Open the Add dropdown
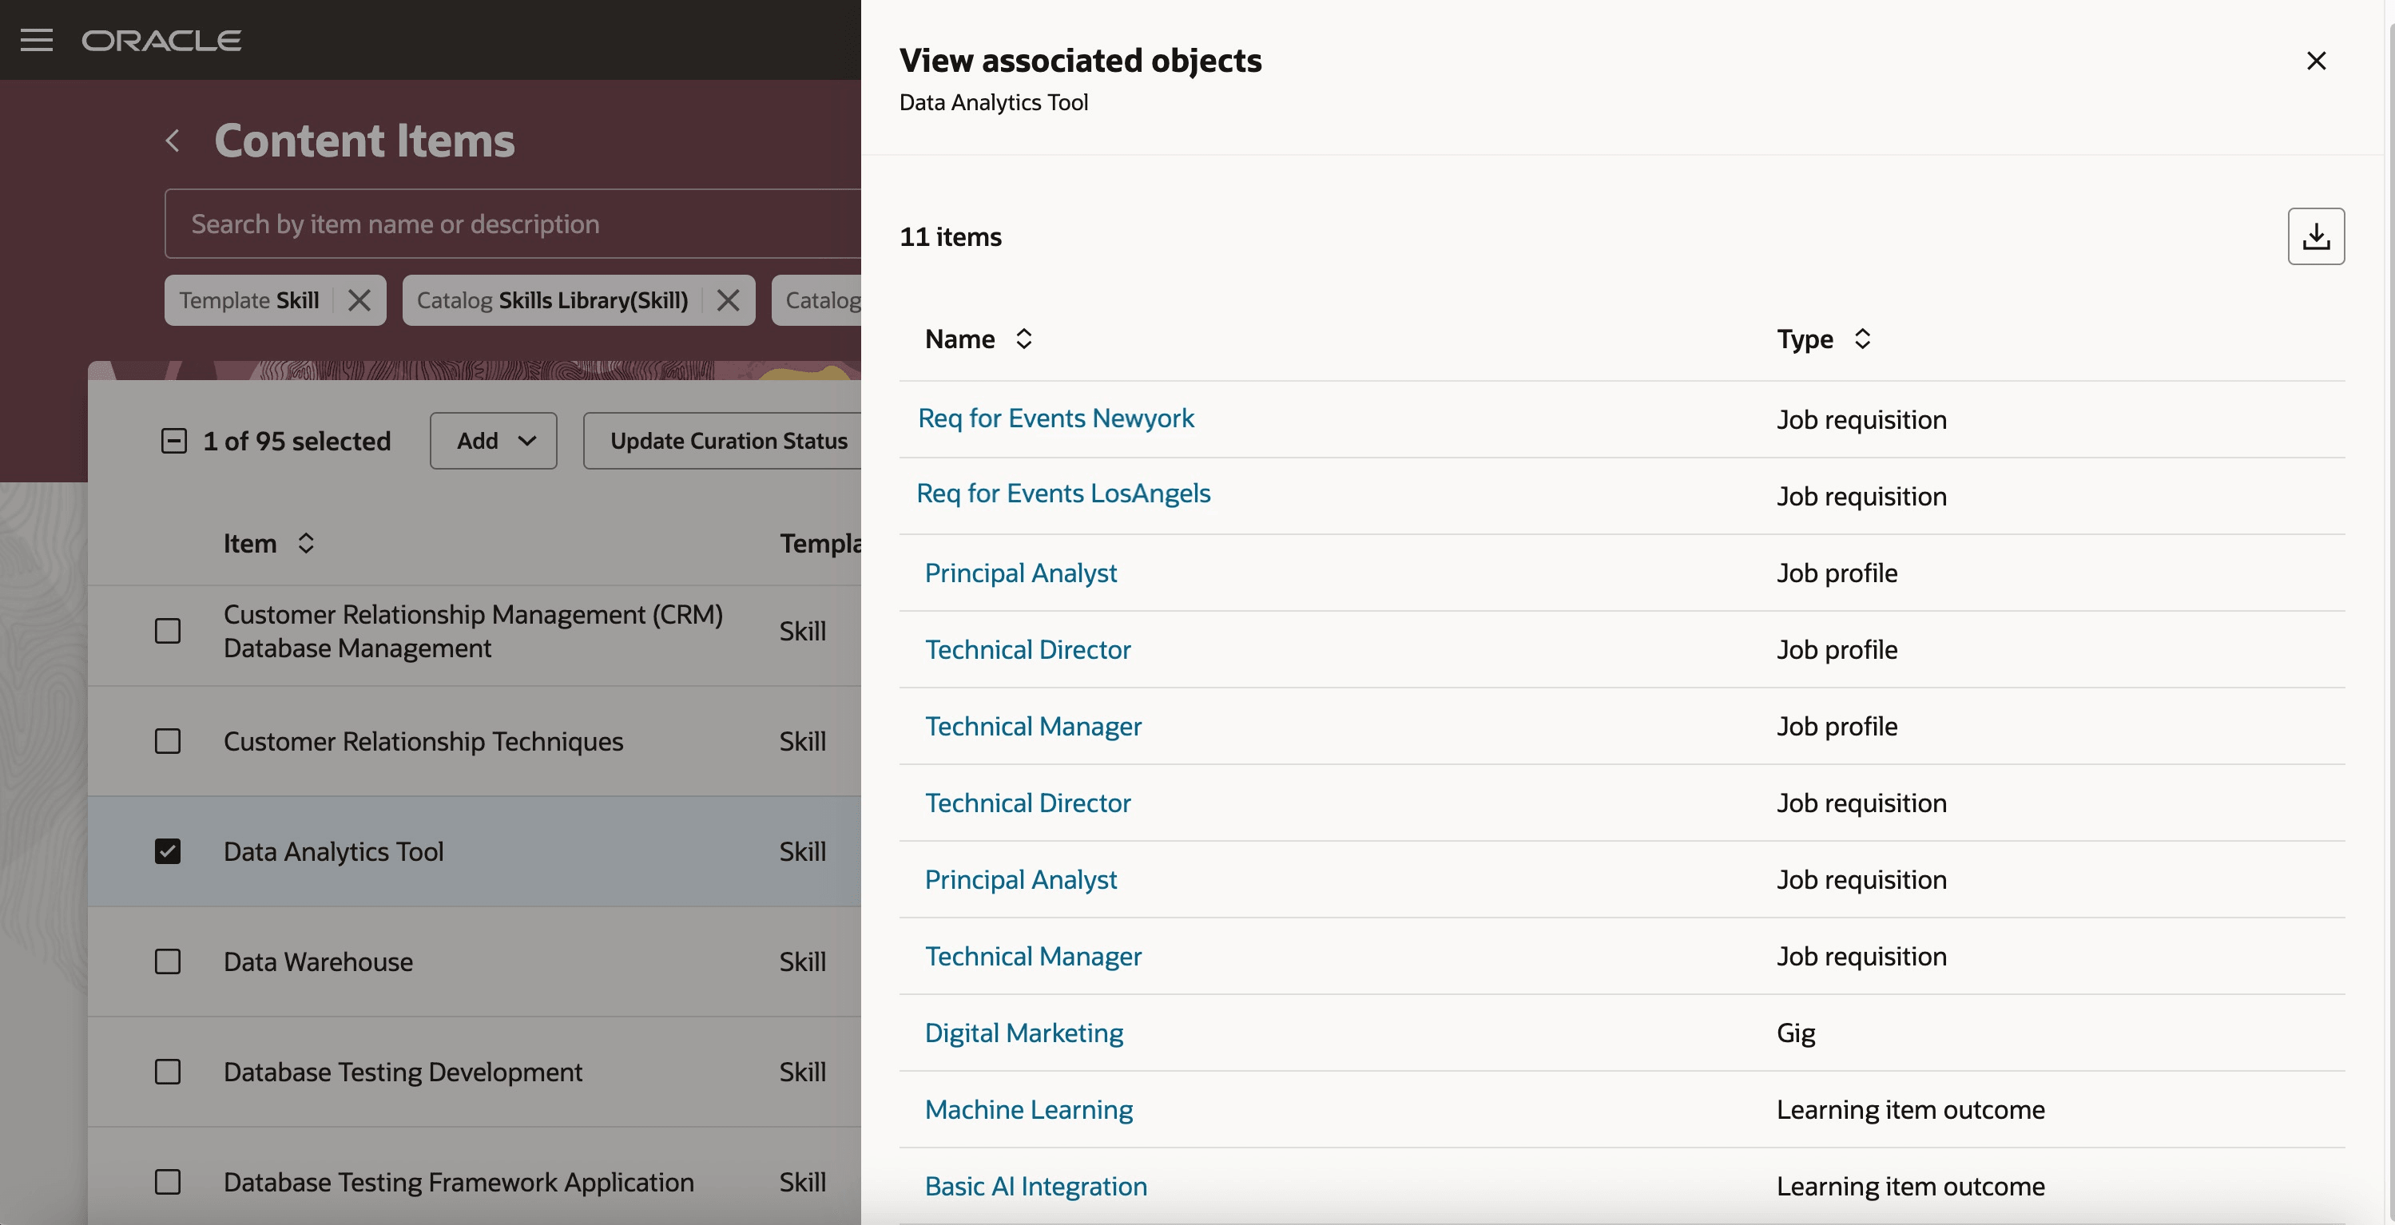 pyautogui.click(x=493, y=441)
